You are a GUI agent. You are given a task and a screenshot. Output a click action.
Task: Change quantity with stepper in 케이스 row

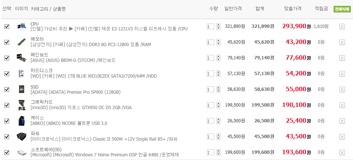[x=218, y=121]
